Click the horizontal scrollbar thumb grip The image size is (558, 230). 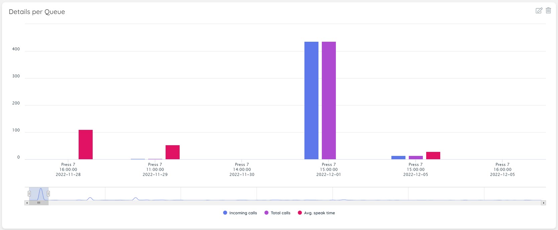coord(39,203)
